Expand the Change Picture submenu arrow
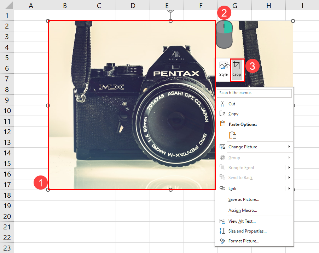 click(x=289, y=147)
